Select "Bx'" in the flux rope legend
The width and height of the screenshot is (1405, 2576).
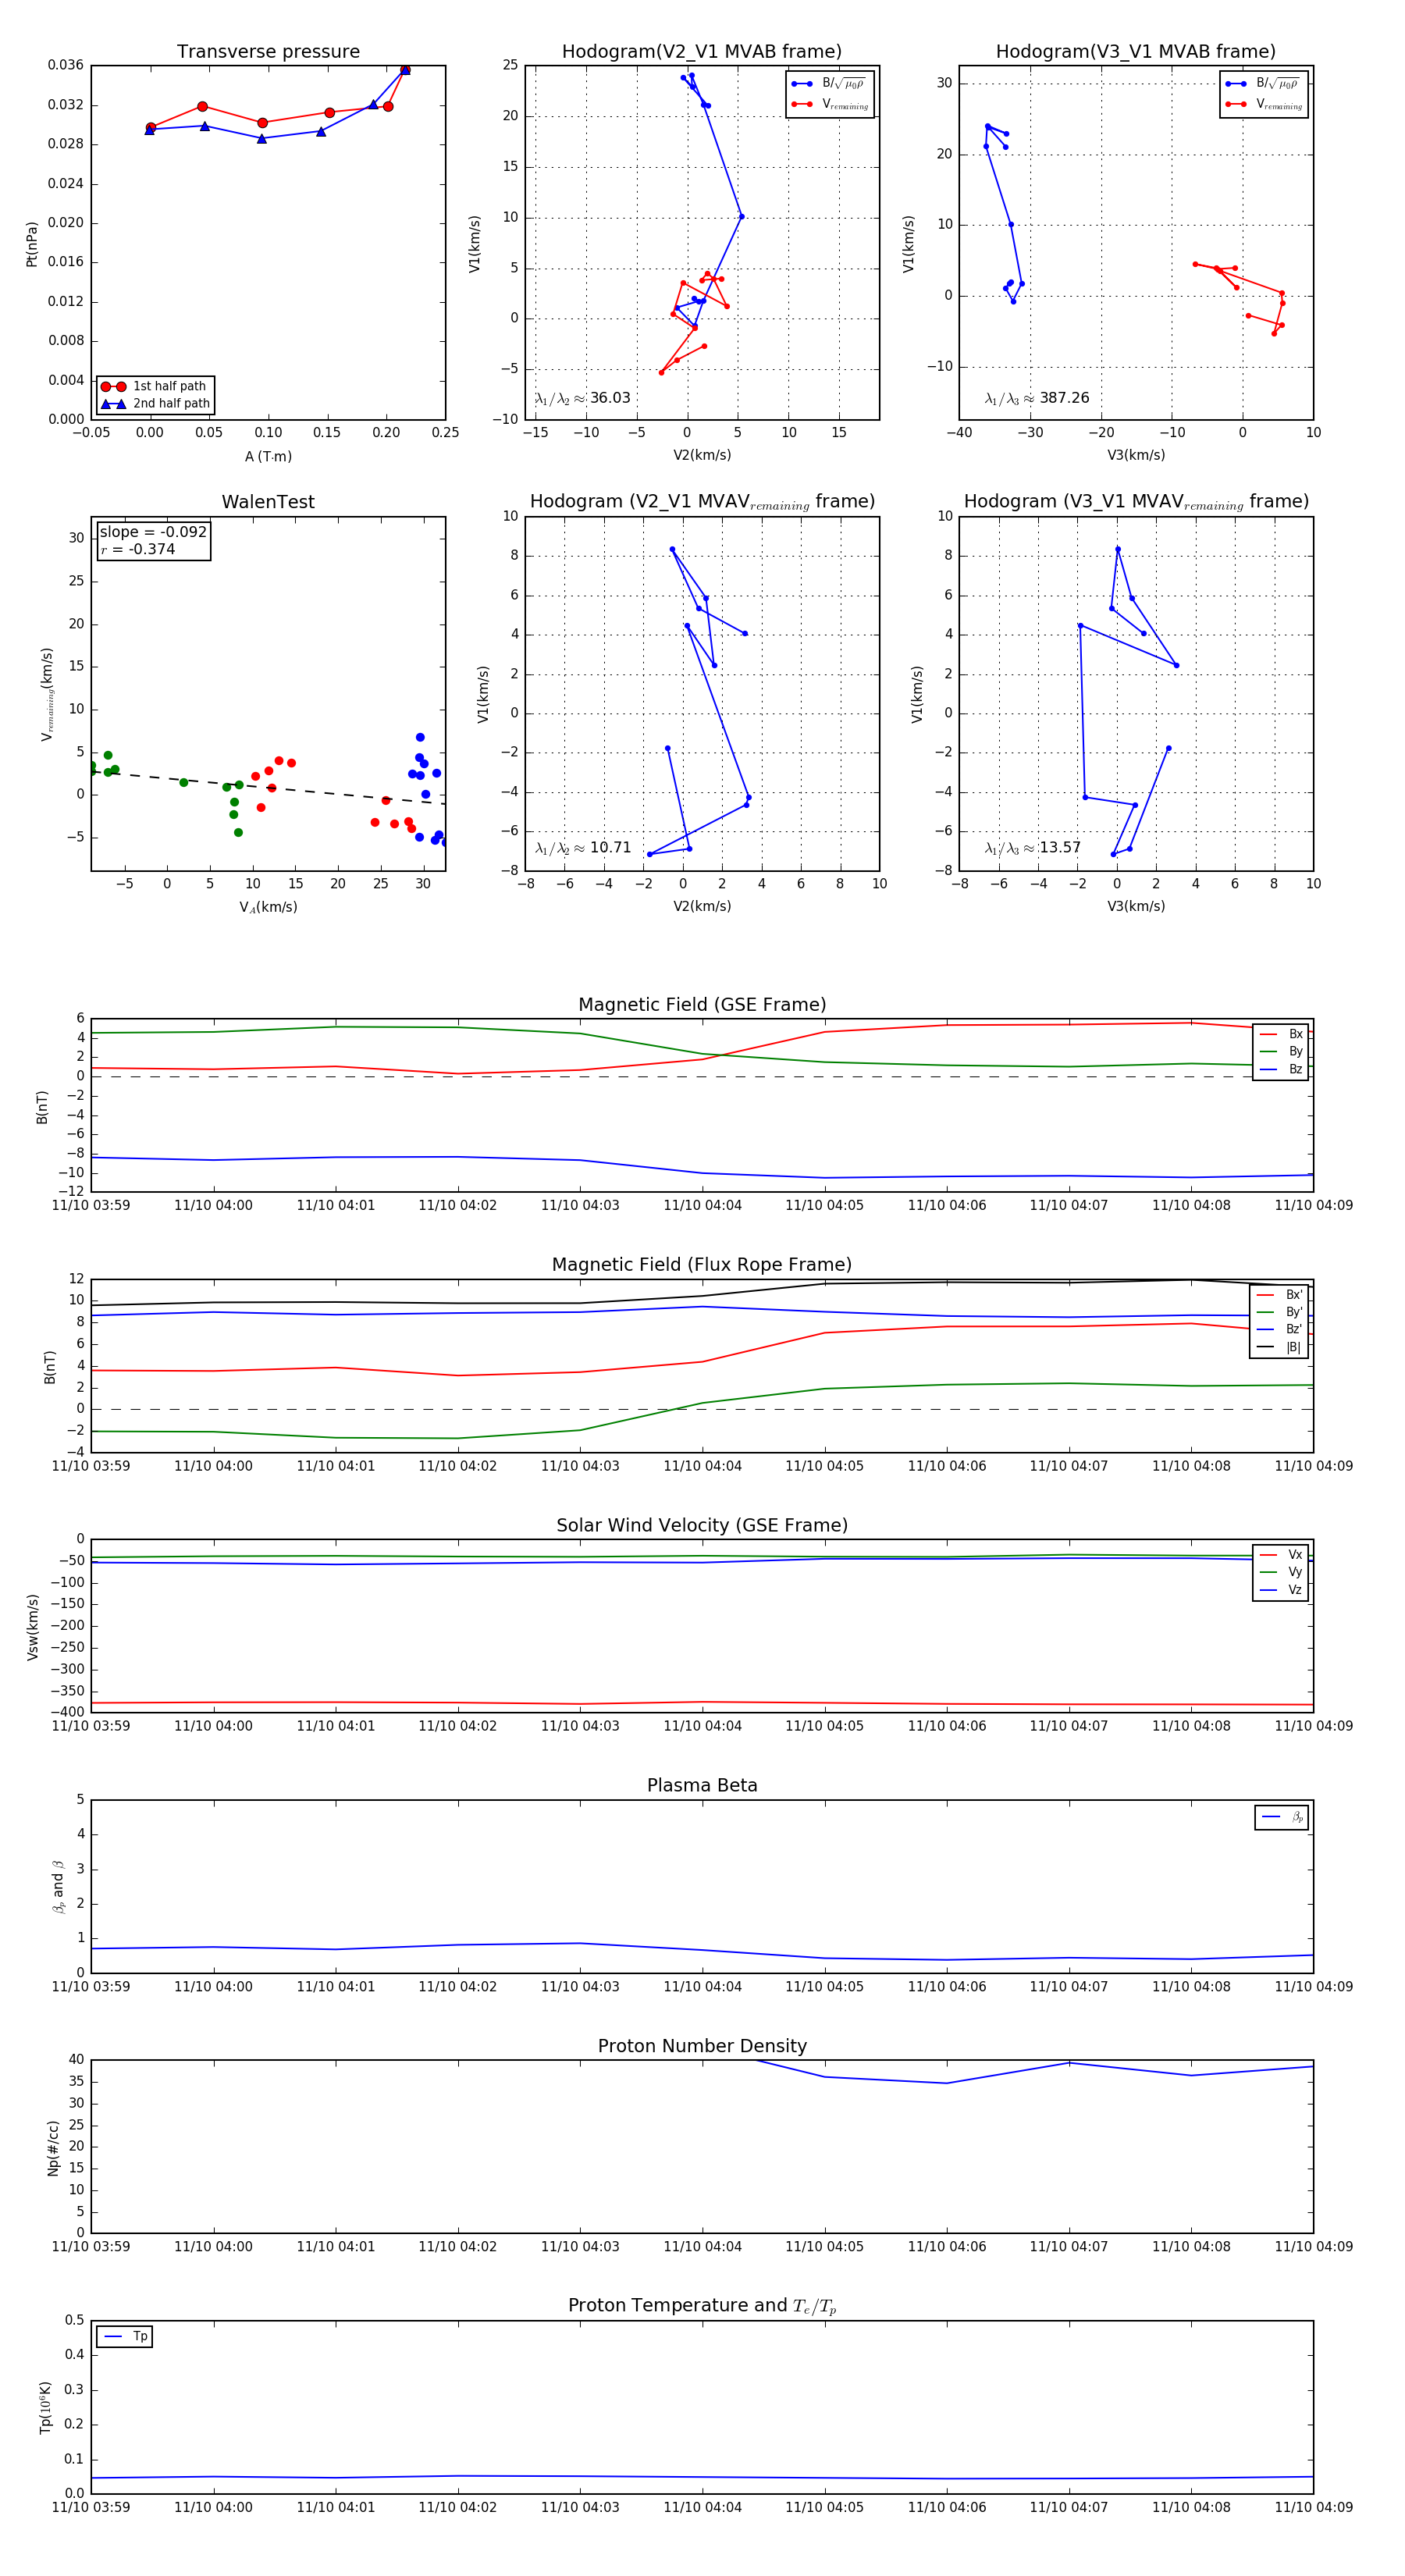click(1280, 1294)
